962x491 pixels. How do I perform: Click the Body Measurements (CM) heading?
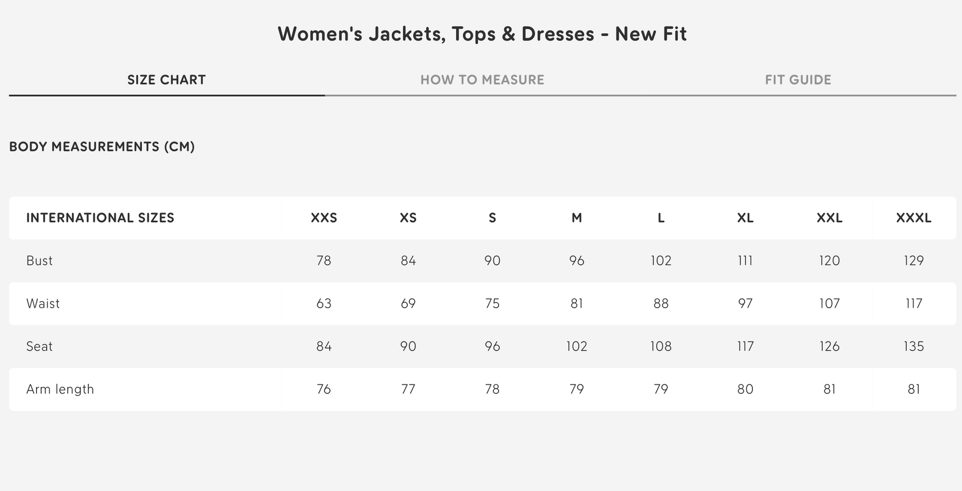[102, 147]
